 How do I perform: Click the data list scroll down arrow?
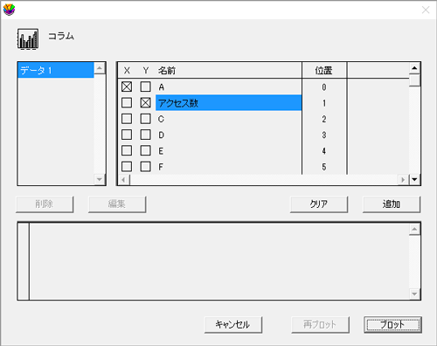point(100,179)
